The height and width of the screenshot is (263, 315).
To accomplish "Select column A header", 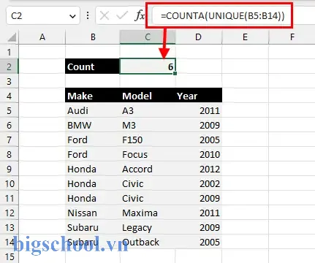I will [42, 37].
